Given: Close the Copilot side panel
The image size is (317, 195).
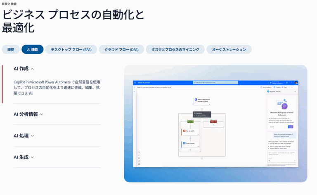Looking at the screenshot, I should (295, 91).
